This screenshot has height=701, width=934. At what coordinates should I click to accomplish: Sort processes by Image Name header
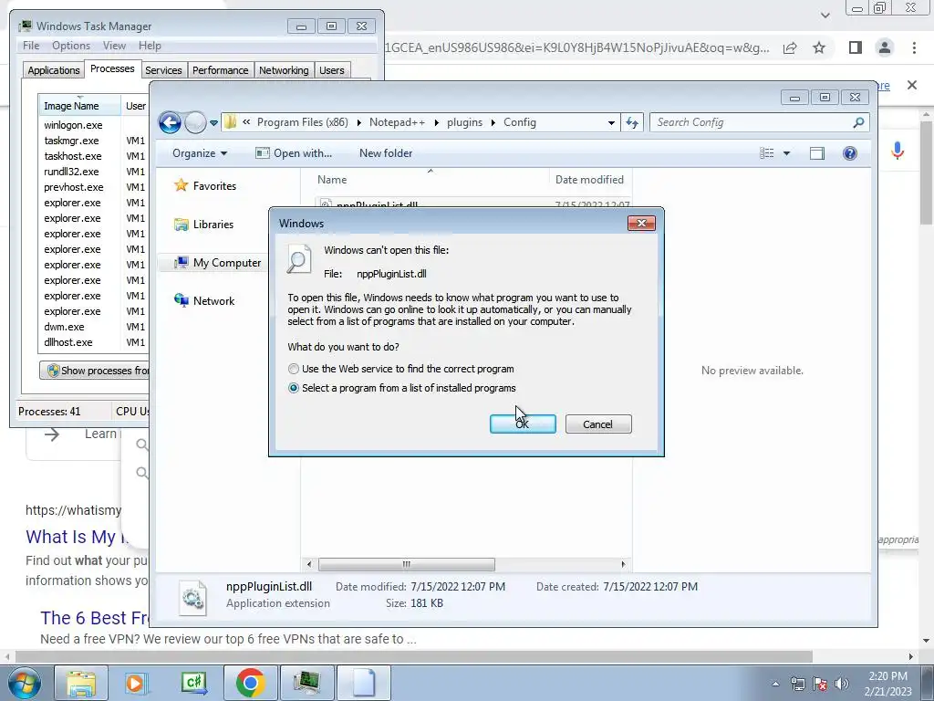(79, 106)
